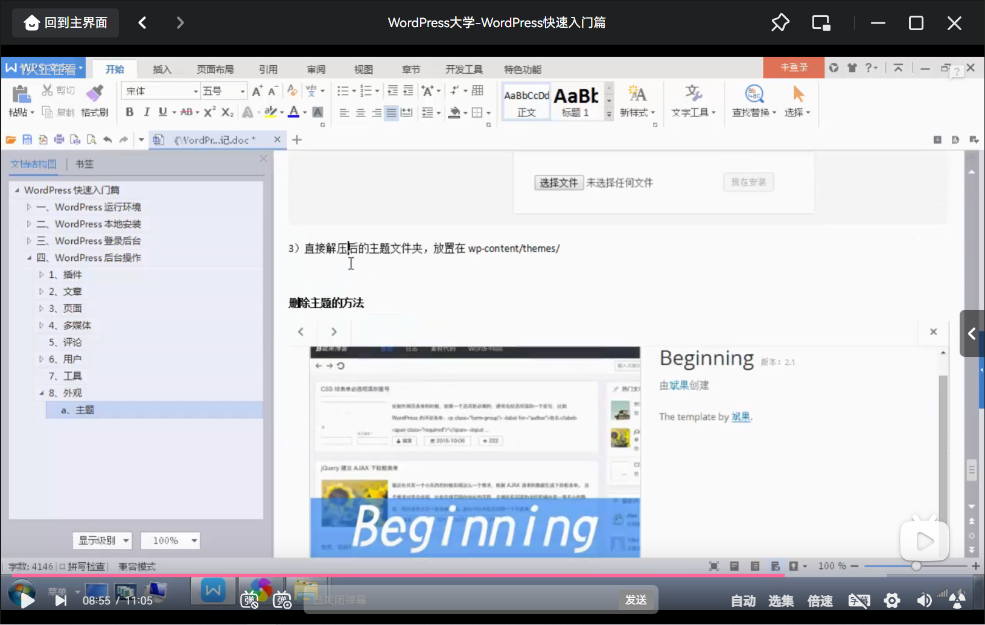Open the 显示级别 dropdown
This screenshot has height=625, width=985.
pyautogui.click(x=102, y=540)
